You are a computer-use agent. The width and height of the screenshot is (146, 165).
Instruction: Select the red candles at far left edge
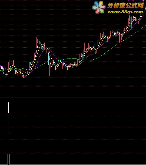[1, 66]
